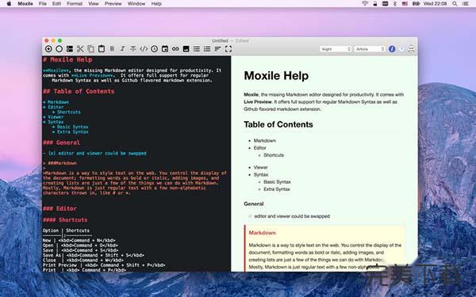Image resolution: width=476 pixels, height=297 pixels.
Task: Apply strikethrough formatting from the toolbar
Action: point(133,49)
